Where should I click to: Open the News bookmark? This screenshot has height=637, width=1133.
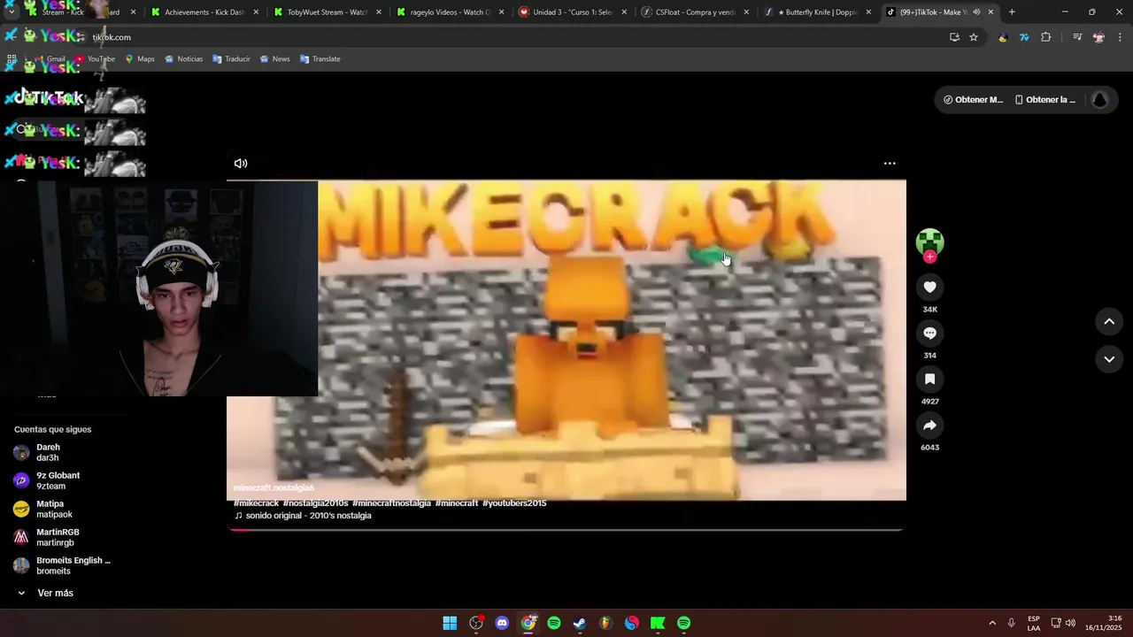(274, 59)
